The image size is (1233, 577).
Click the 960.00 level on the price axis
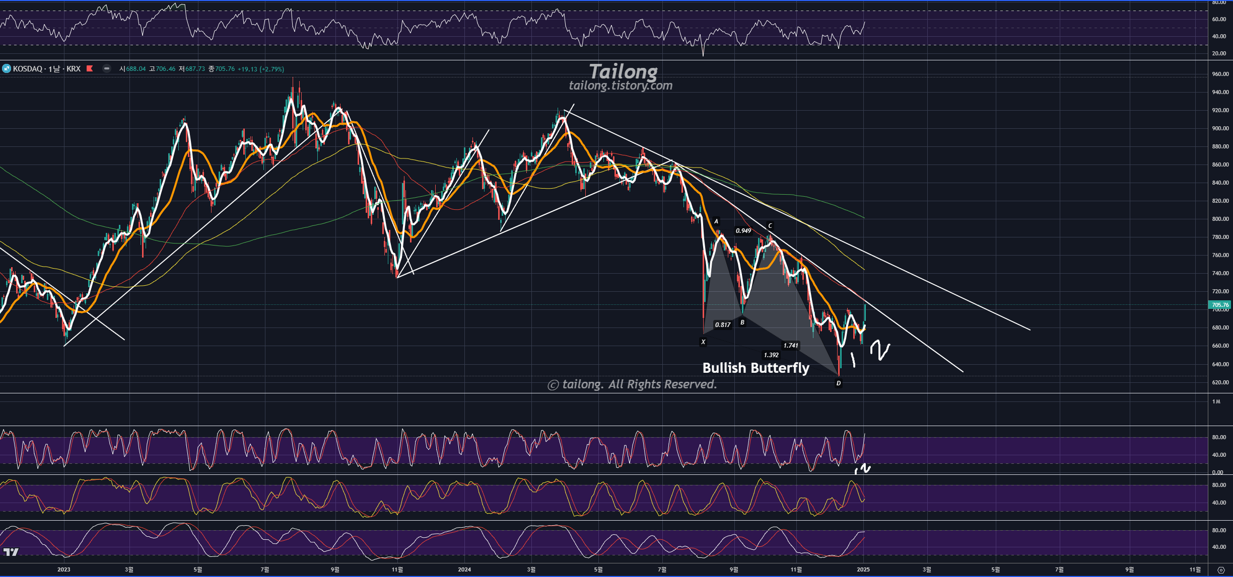[1220, 74]
